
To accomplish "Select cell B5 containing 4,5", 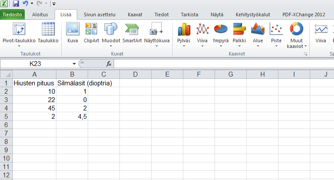I will (x=72, y=117).
